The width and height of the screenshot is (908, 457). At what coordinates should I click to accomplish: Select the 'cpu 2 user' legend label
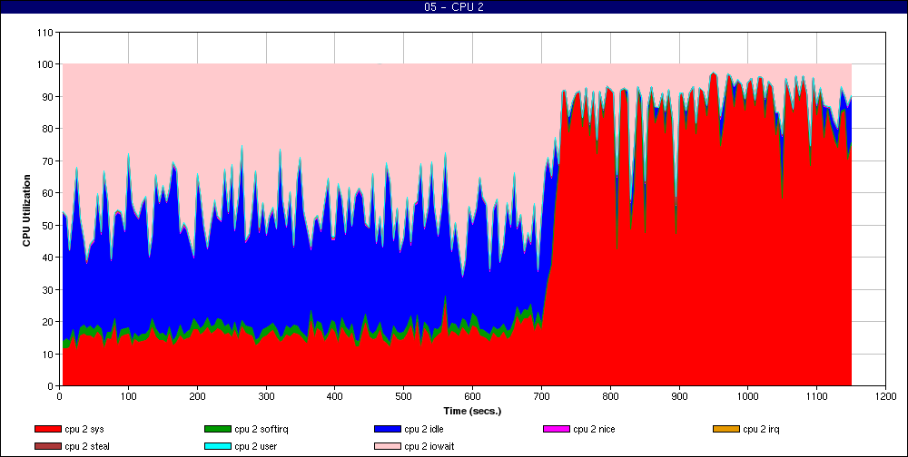255,447
